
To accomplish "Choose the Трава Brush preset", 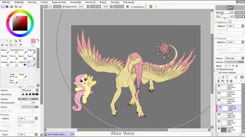I will coord(14,76).
